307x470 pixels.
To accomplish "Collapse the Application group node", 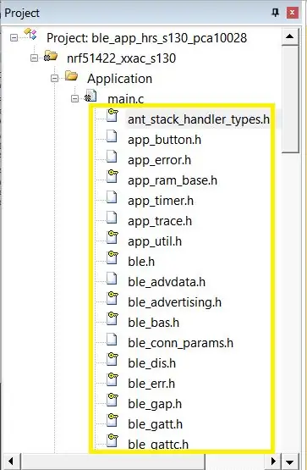I will pyautogui.click(x=54, y=78).
